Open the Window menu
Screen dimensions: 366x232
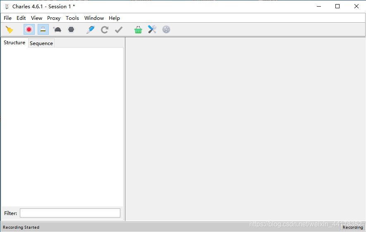94,18
